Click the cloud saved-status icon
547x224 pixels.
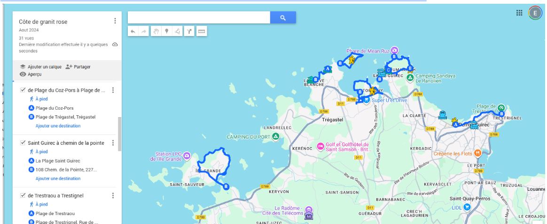115,45
